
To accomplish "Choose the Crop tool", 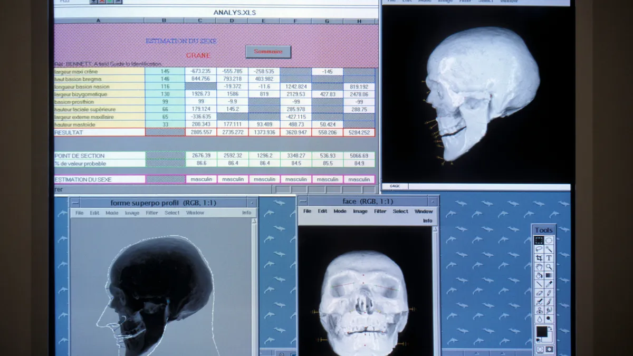I will tap(540, 258).
